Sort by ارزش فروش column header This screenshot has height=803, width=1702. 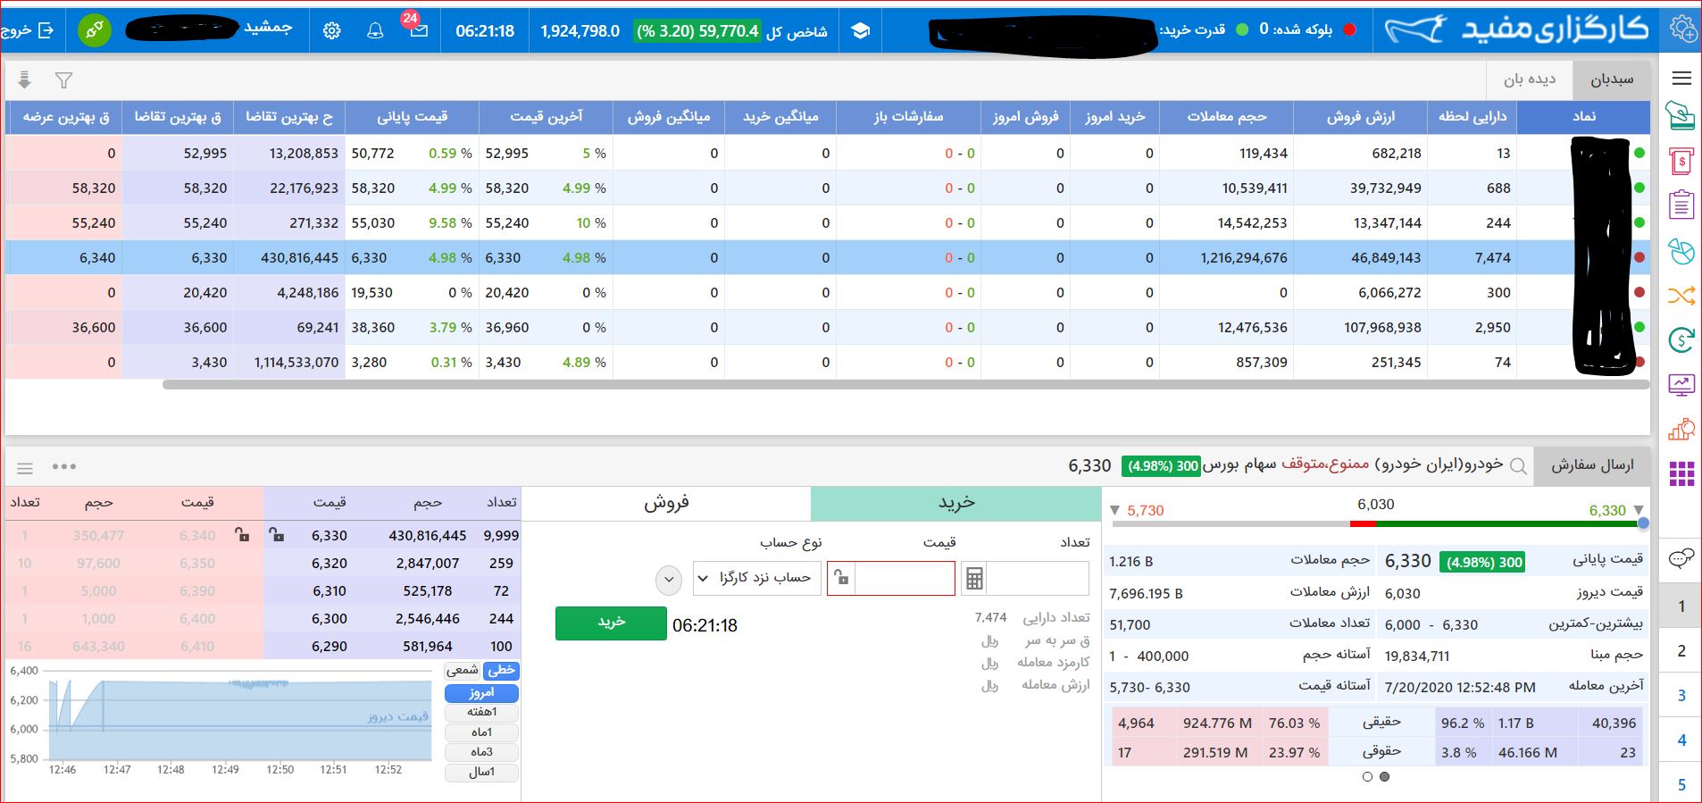click(x=1360, y=117)
